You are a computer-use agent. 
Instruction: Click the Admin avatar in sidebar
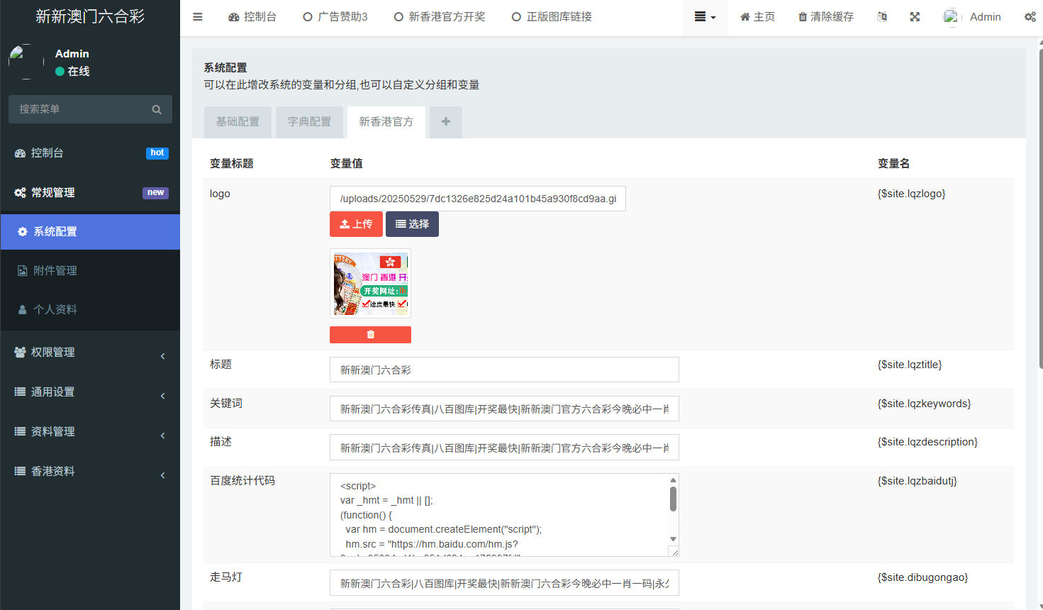click(x=26, y=62)
